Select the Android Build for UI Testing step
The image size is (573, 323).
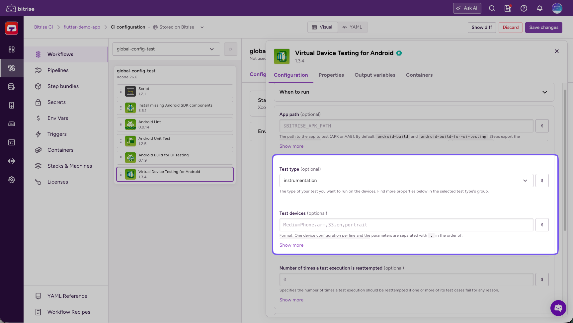pyautogui.click(x=175, y=158)
